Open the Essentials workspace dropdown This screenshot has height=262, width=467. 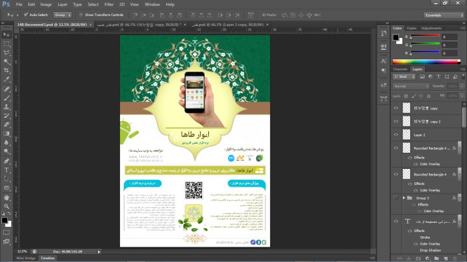pyautogui.click(x=444, y=15)
